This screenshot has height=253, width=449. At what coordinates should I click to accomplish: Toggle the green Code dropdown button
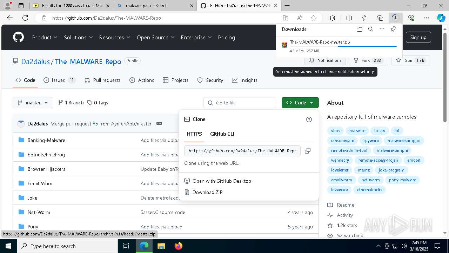click(x=300, y=103)
